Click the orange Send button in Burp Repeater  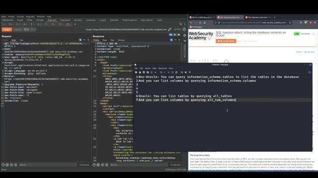coord(6,30)
